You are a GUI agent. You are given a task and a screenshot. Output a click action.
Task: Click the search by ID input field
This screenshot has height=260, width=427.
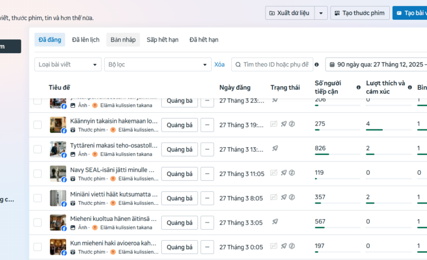pos(275,65)
